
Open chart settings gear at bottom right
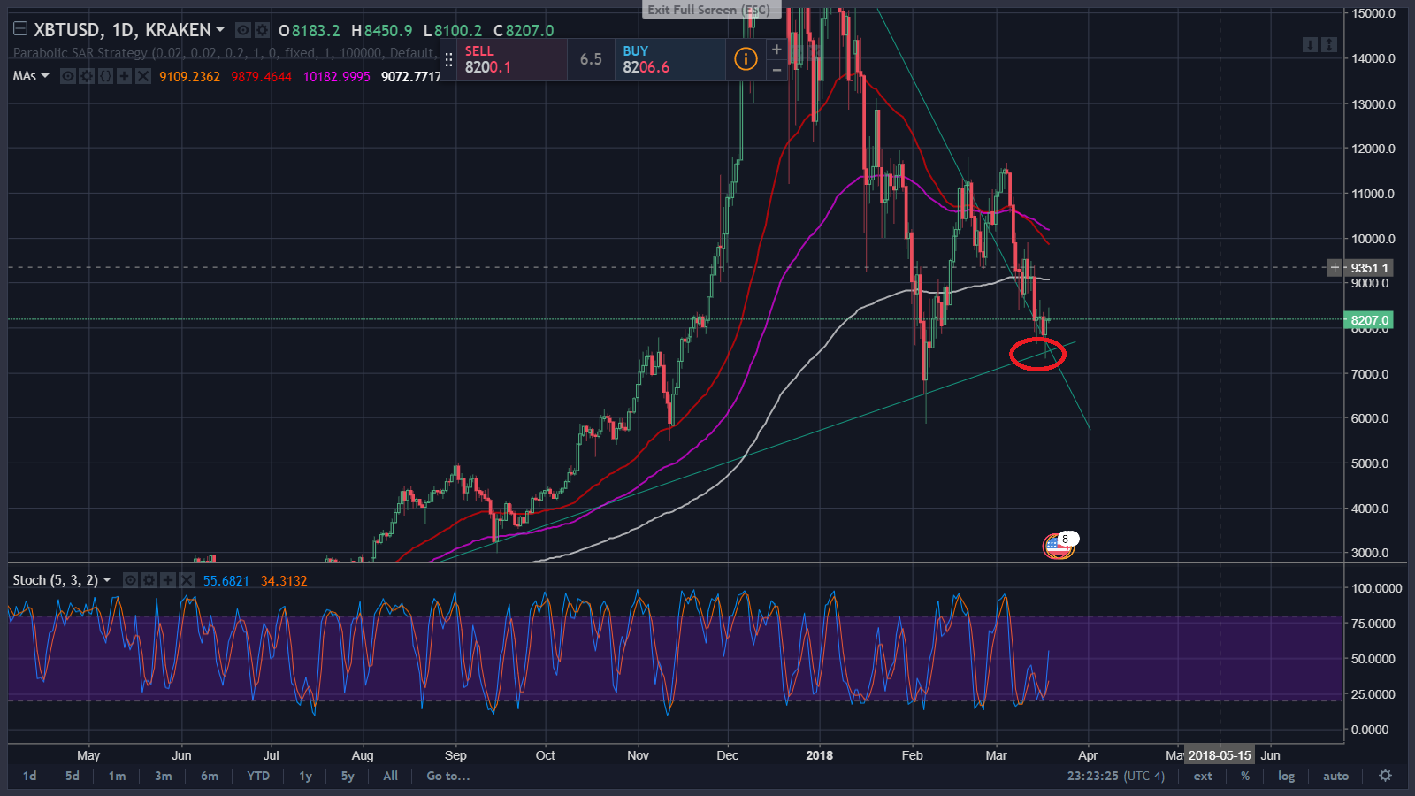tap(1385, 776)
